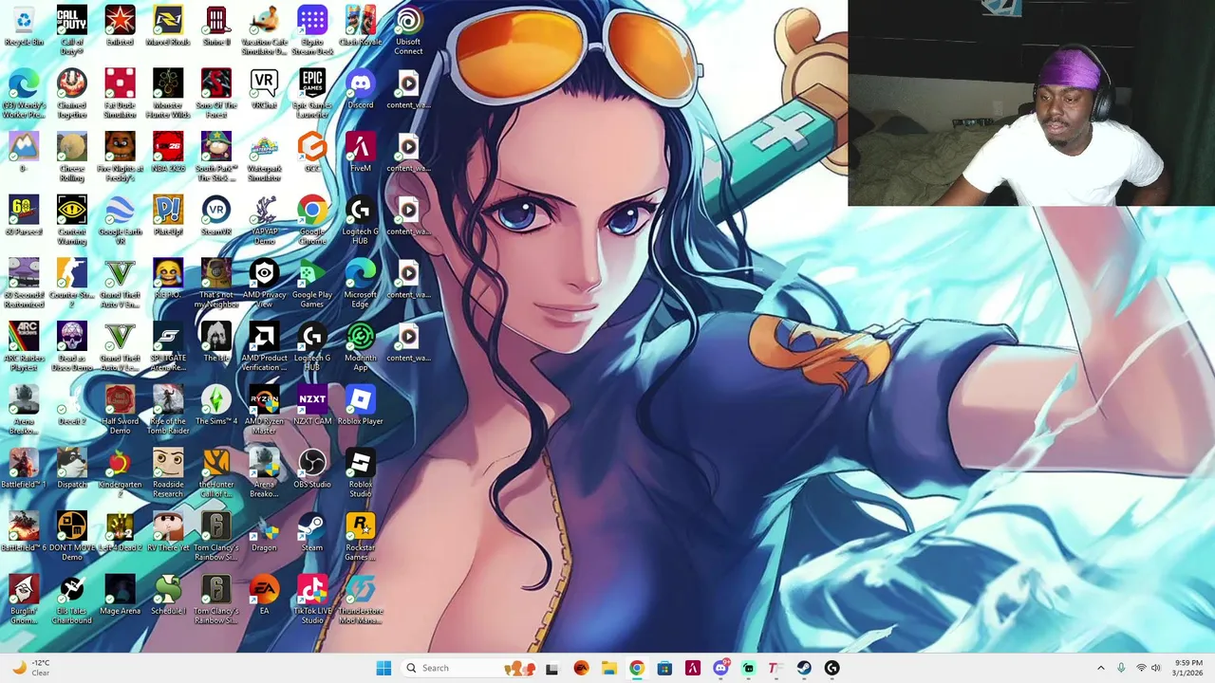Select the Half Sword Demo icon
The image size is (1215, 683).
pyautogui.click(x=120, y=411)
